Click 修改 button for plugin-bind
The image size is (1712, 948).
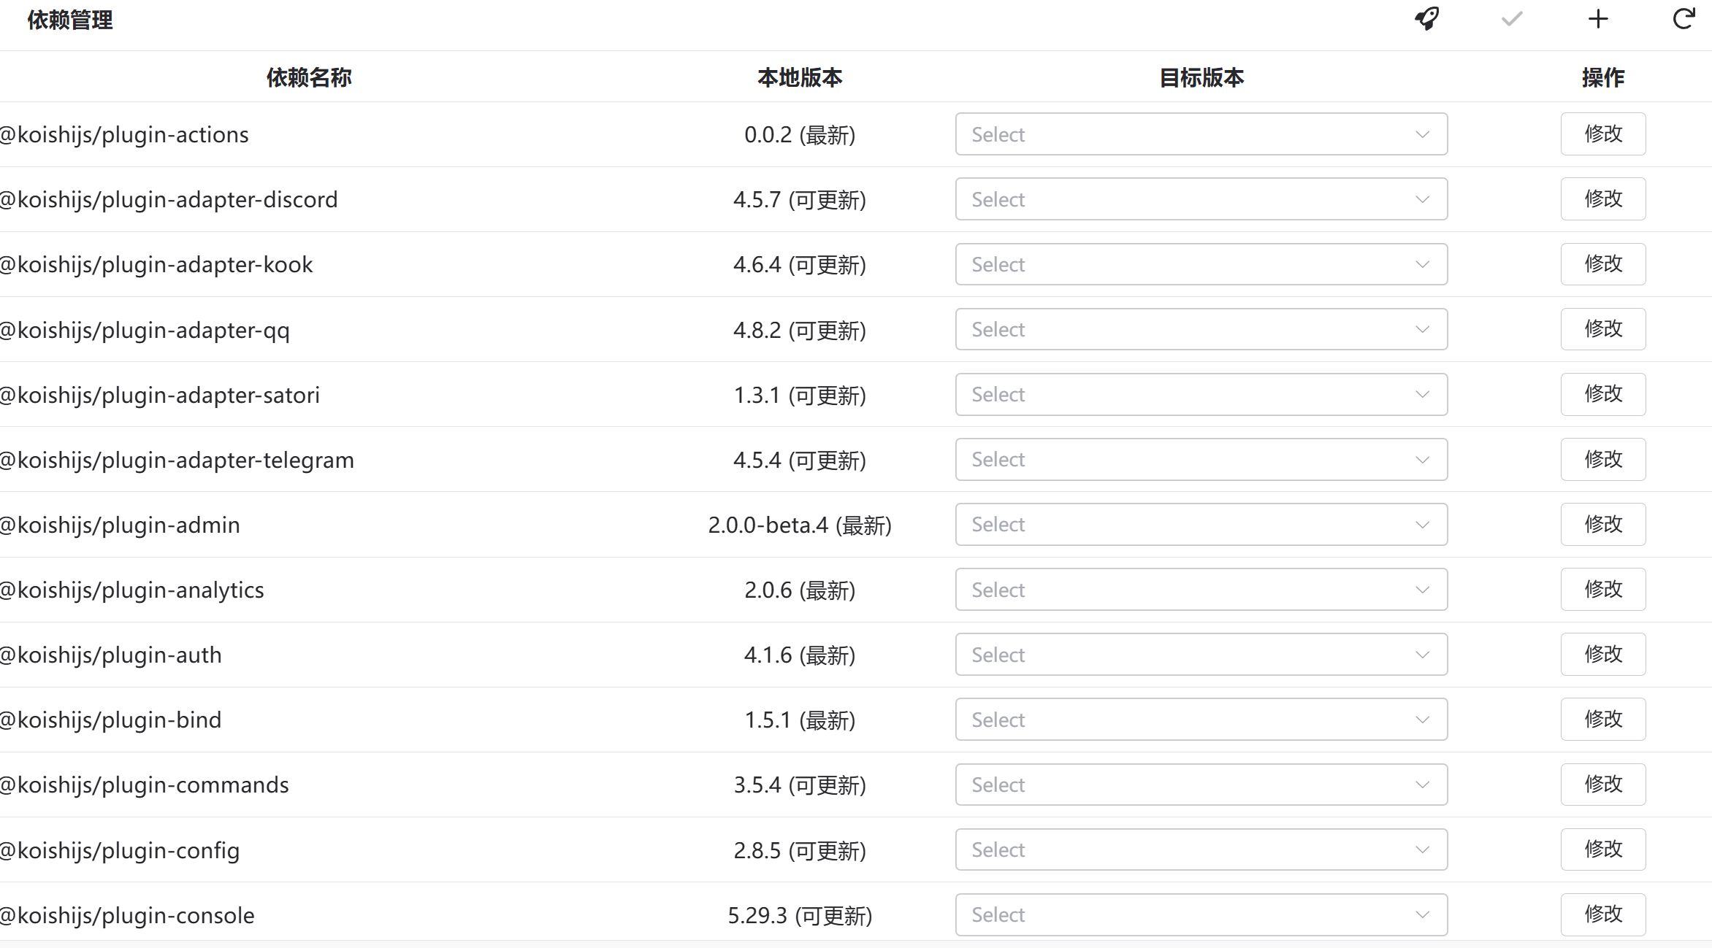click(x=1603, y=720)
